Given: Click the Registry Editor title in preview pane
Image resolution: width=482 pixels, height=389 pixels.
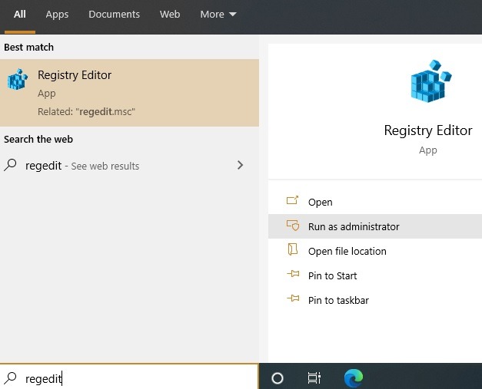Looking at the screenshot, I should 428,130.
